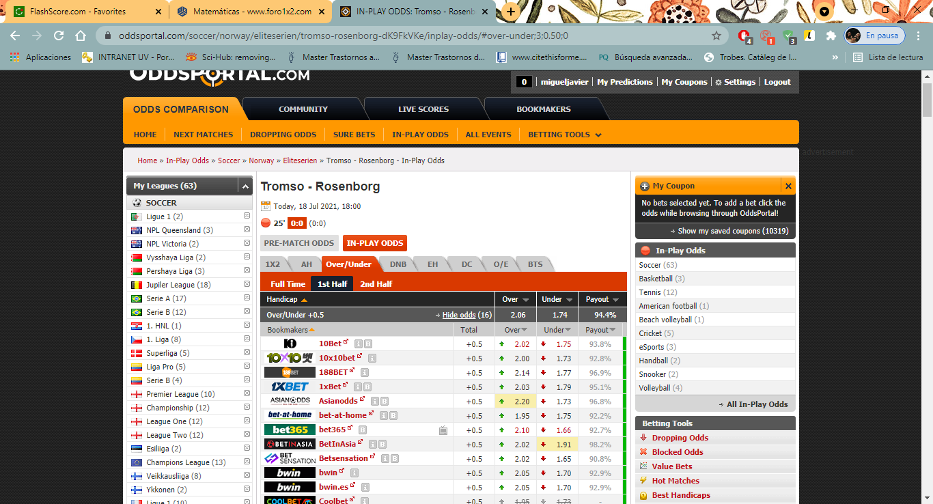Viewport: 933px width, 504px height.
Task: Click the Hide odds link
Action: [458, 315]
